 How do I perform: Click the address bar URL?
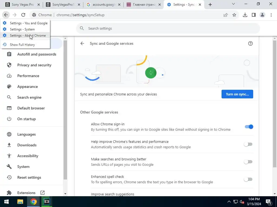[80, 15]
